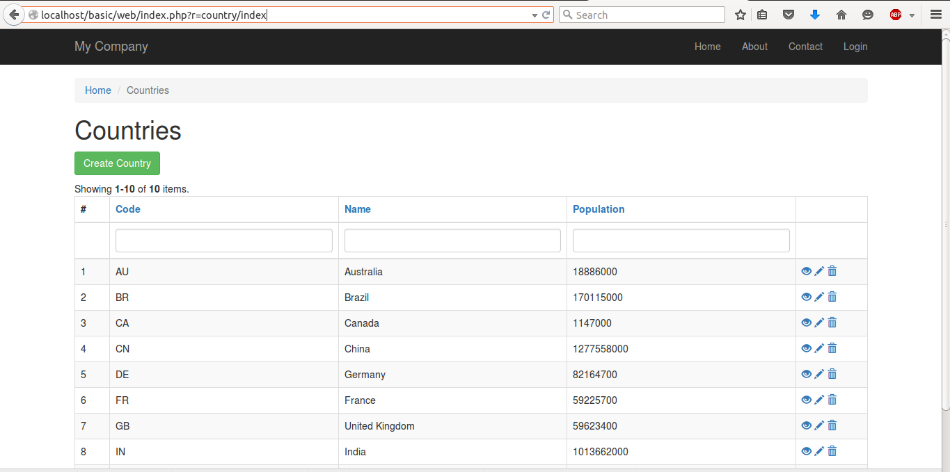View the United Kingdom row details
Screen dimensions: 950x472
tap(807, 425)
